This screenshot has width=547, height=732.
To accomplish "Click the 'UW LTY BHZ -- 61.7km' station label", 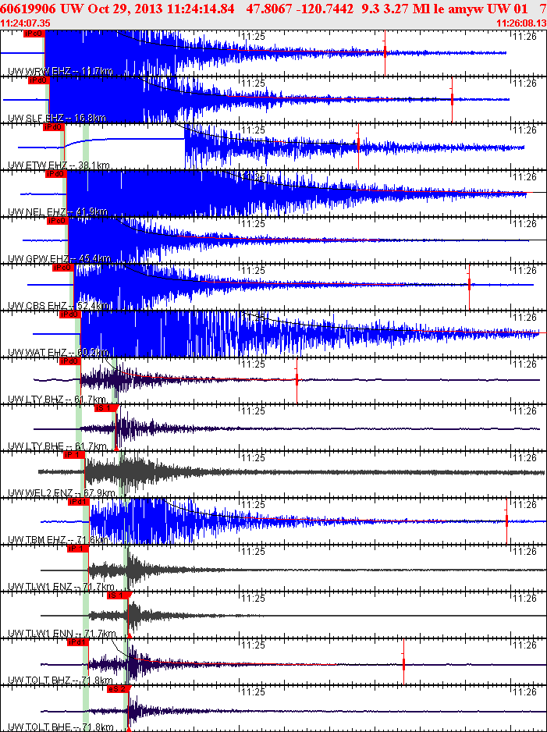I will pos(57,399).
